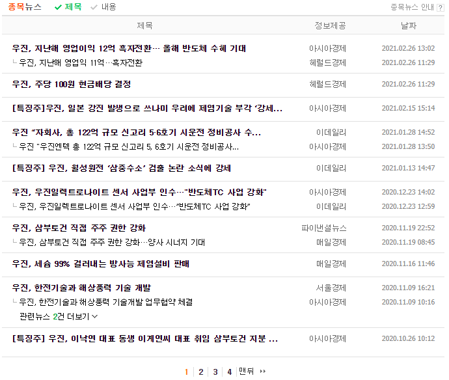Open article on 일본 강진 쓰나미 우려 제염기술
This screenshot has width=449, height=380.
[147, 108]
